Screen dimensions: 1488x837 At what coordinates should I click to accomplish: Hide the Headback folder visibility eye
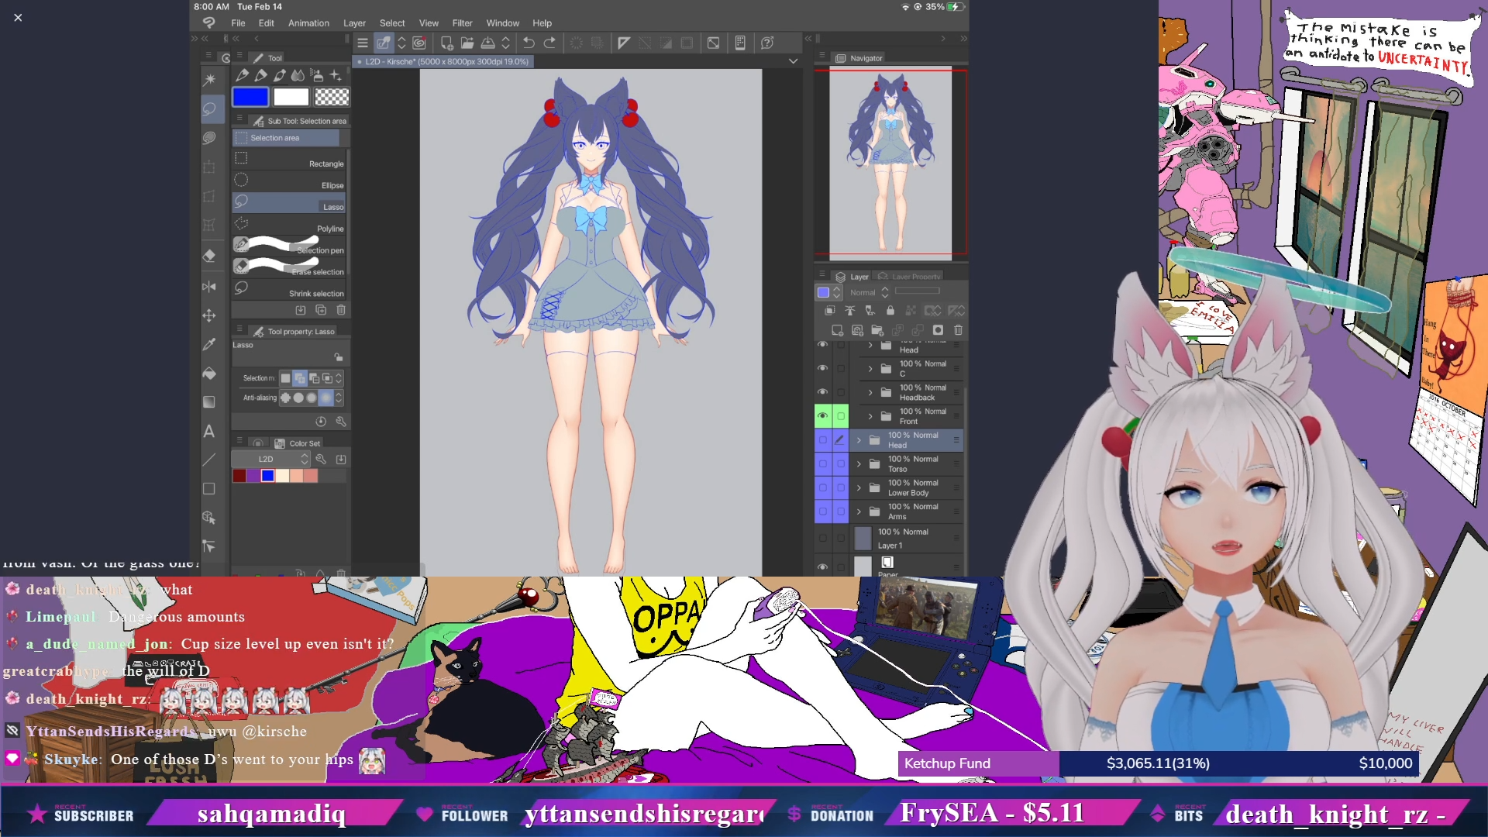(822, 392)
